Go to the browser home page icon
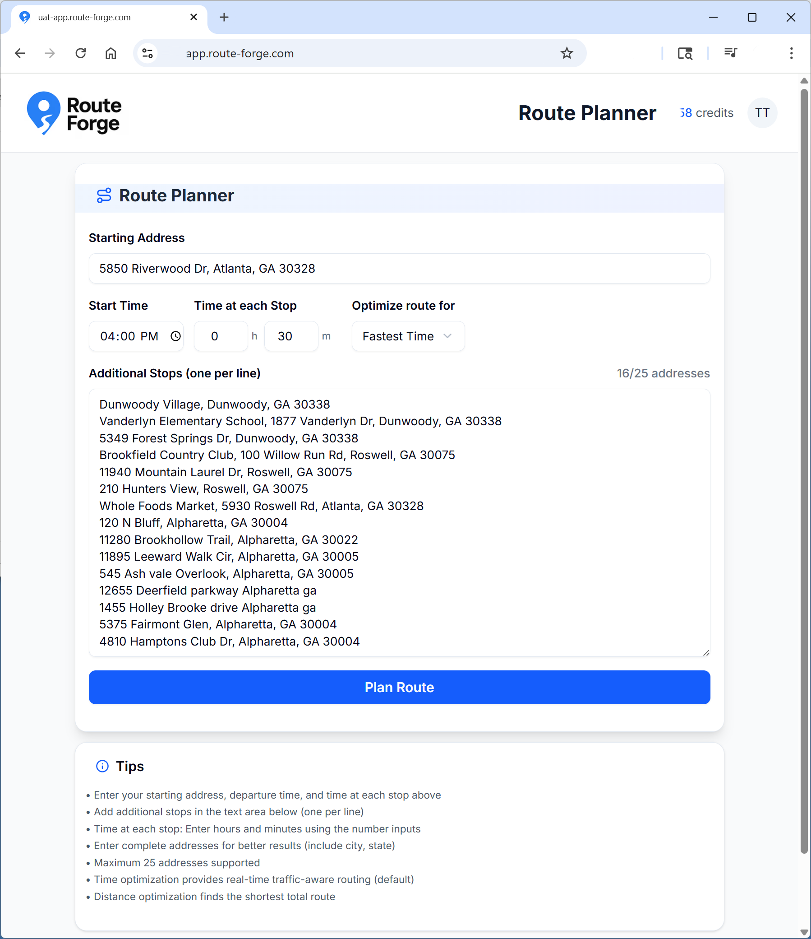The height and width of the screenshot is (939, 811). (111, 53)
